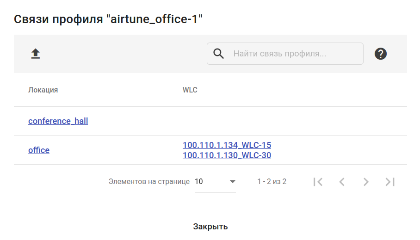Sort by the "Локация" column header
The width and height of the screenshot is (420, 240).
[43, 90]
